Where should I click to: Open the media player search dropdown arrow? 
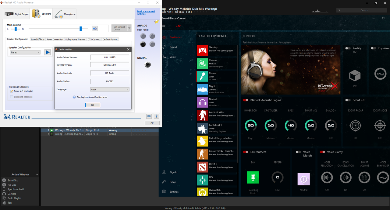tap(339, 10)
